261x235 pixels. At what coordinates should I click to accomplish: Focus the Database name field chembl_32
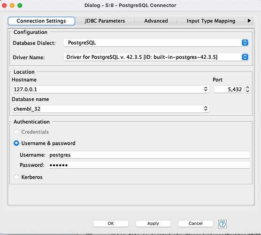[x=108, y=109]
